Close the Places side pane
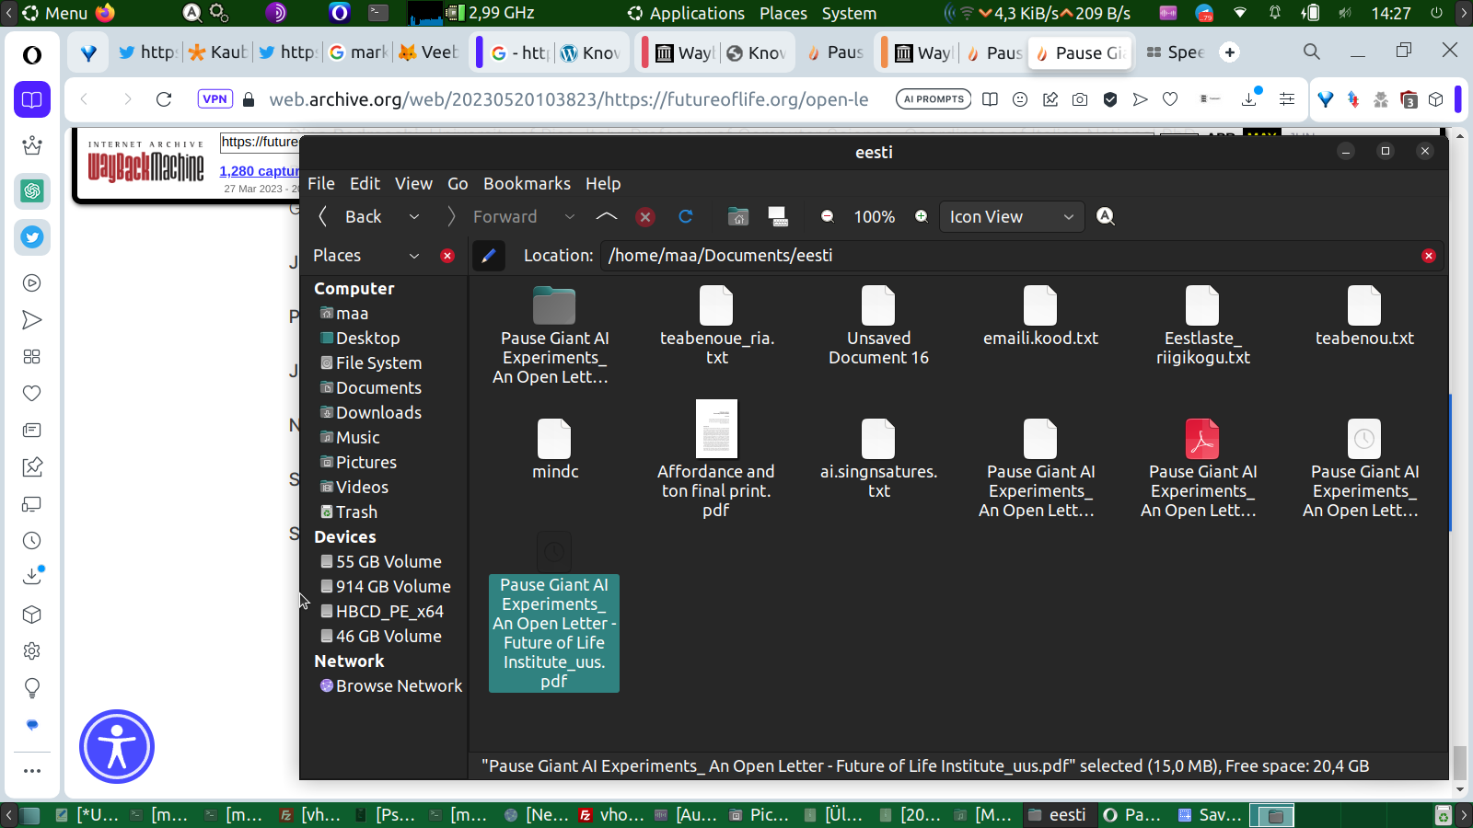The image size is (1473, 828). coord(447,256)
